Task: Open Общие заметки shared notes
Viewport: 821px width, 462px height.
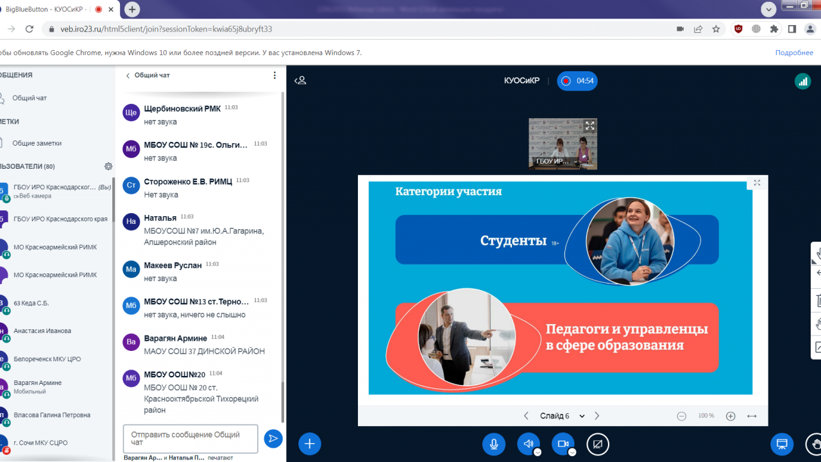Action: 37,143
